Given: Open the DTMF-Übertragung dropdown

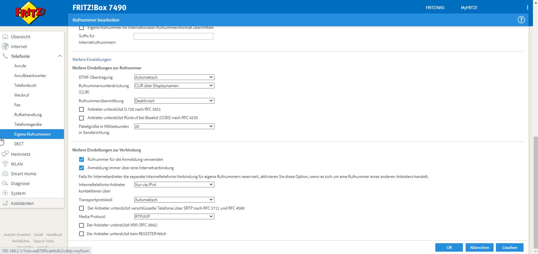Looking at the screenshot, I should tap(174, 77).
